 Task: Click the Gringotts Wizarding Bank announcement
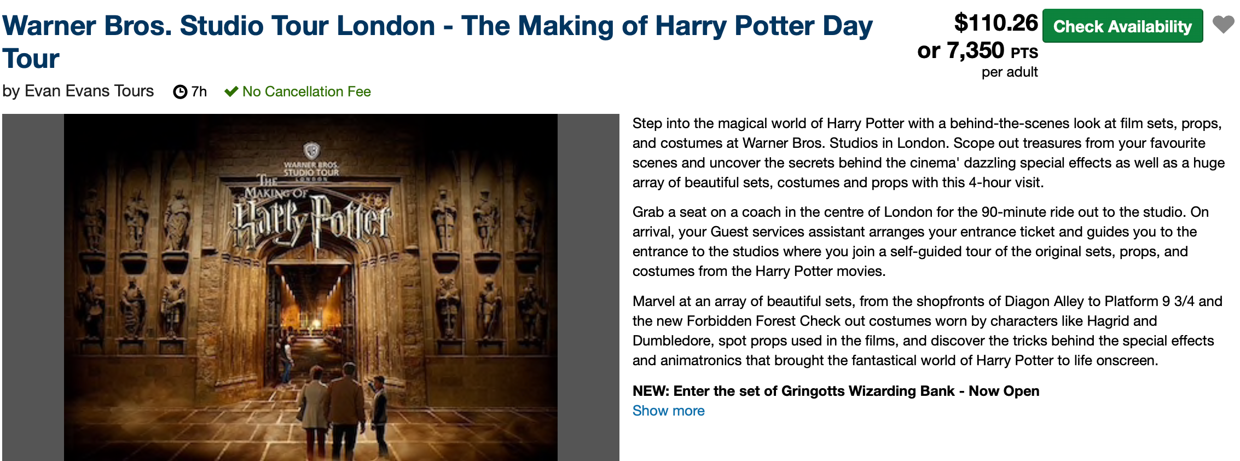(836, 391)
